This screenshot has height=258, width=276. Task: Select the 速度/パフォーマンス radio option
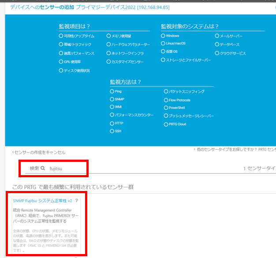[x=61, y=53]
